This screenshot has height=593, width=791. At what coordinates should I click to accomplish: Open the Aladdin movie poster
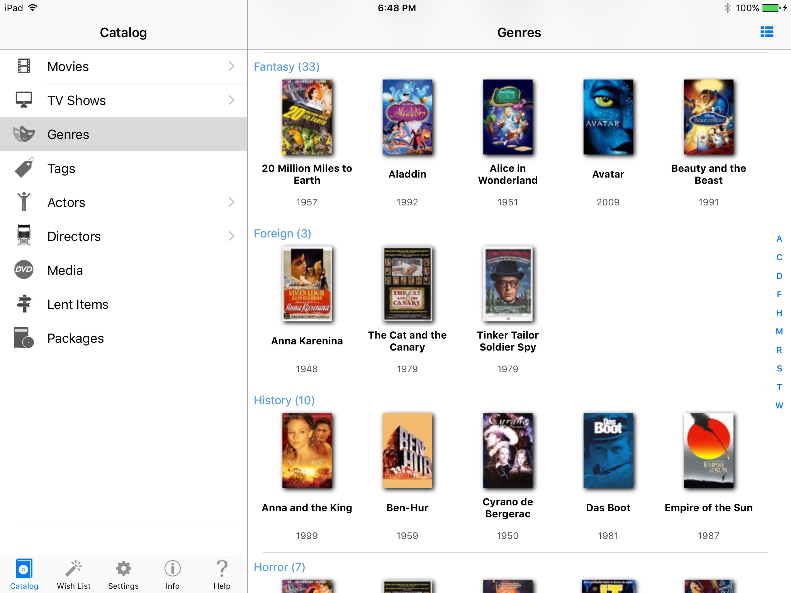407,117
